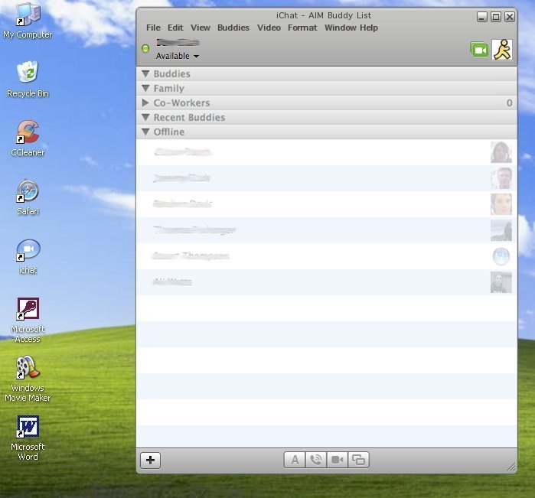
Task: Close the iChat window
Action: pyautogui.click(x=510, y=17)
